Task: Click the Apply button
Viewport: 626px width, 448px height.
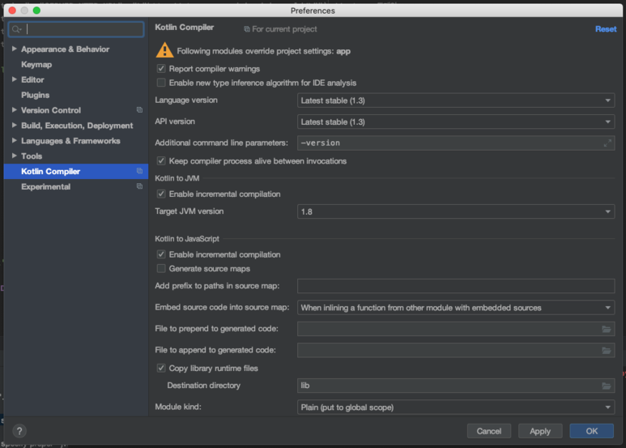Action: click(540, 431)
